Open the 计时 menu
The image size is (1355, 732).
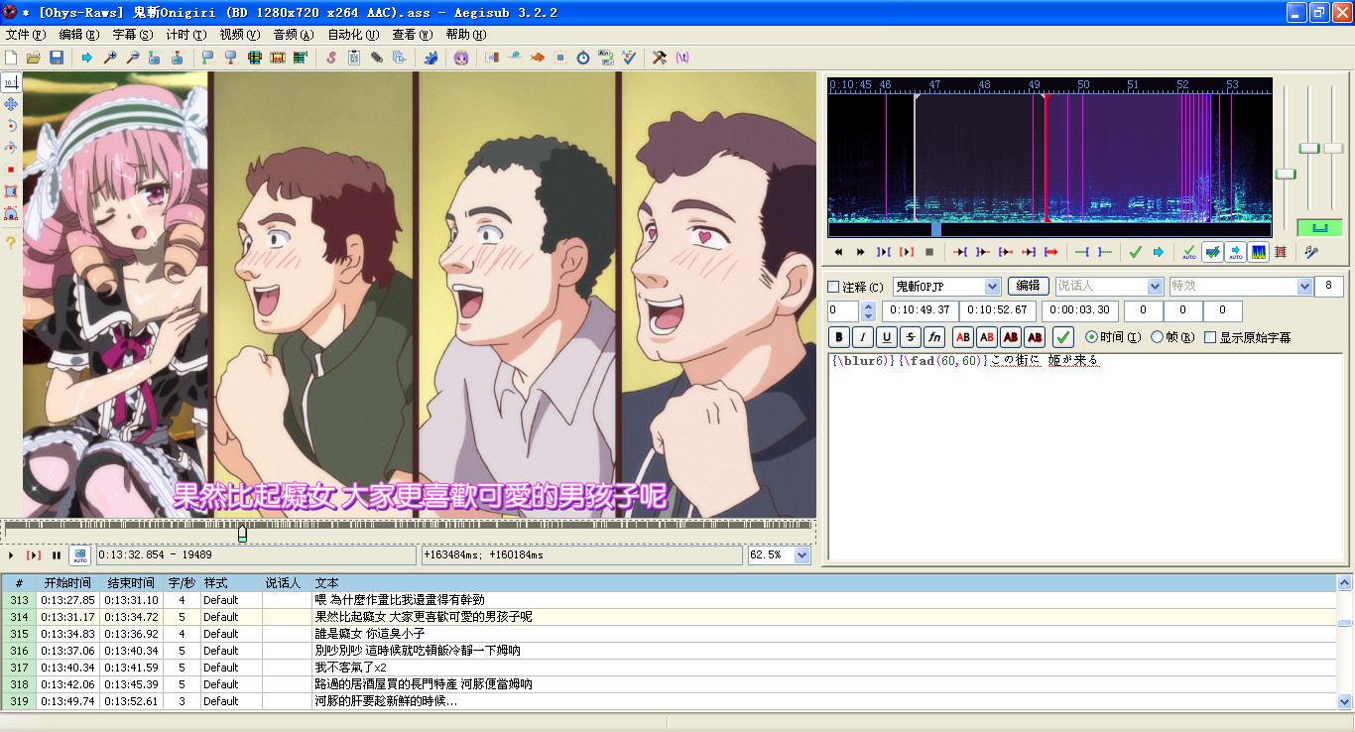click(x=186, y=34)
